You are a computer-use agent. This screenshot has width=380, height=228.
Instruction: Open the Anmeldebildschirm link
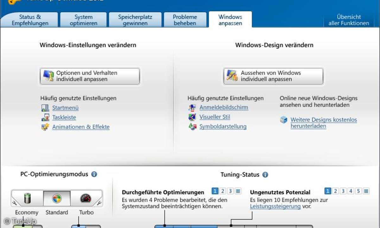(x=224, y=107)
